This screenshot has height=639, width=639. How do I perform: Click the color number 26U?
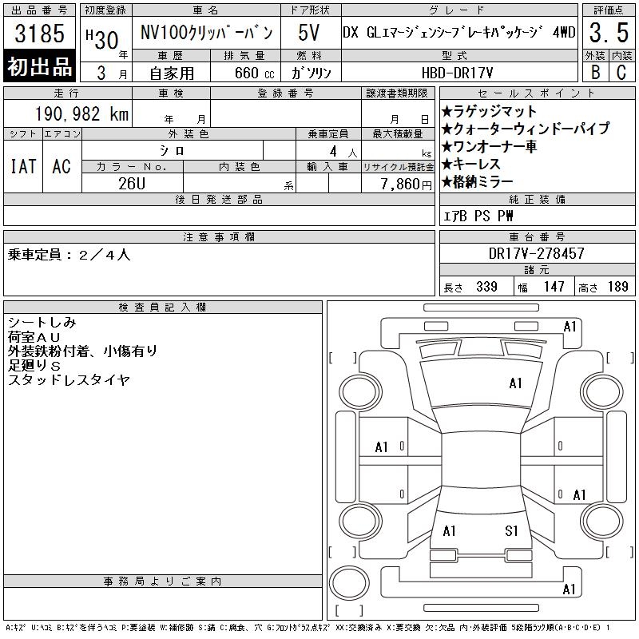pos(132,184)
